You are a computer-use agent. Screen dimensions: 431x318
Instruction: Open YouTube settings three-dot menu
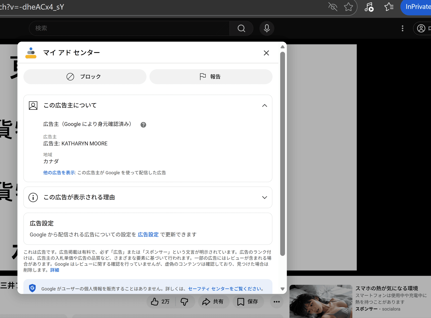(x=402, y=28)
